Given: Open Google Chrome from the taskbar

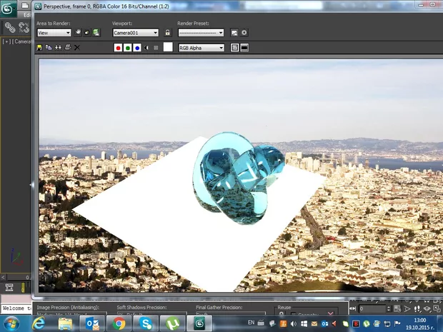Looking at the screenshot, I should (x=119, y=323).
